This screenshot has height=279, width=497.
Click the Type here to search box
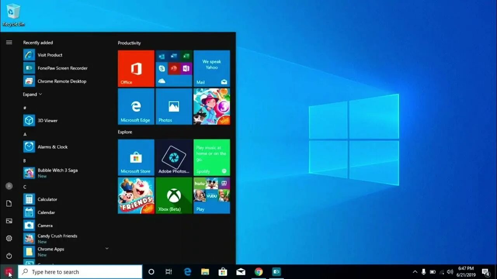coord(80,272)
